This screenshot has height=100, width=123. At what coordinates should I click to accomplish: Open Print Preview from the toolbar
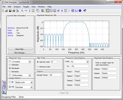[17, 11]
